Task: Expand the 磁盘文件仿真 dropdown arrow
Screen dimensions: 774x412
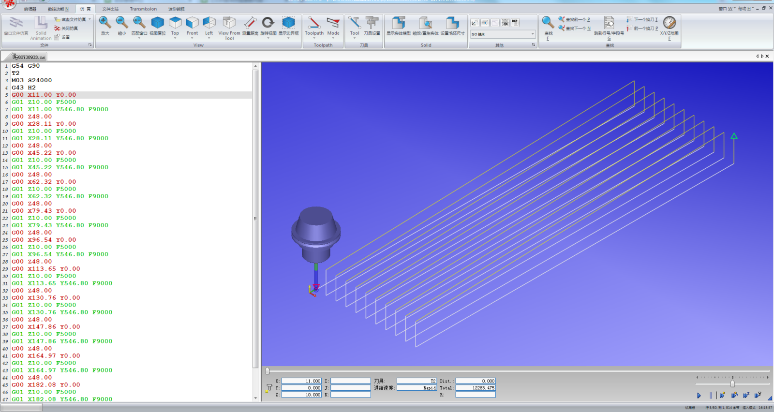Action: [x=89, y=19]
